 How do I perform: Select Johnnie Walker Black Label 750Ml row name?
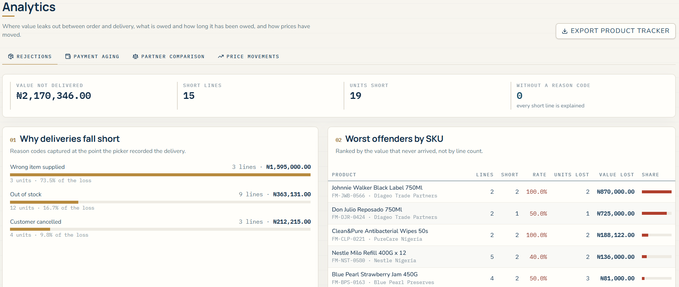point(377,188)
